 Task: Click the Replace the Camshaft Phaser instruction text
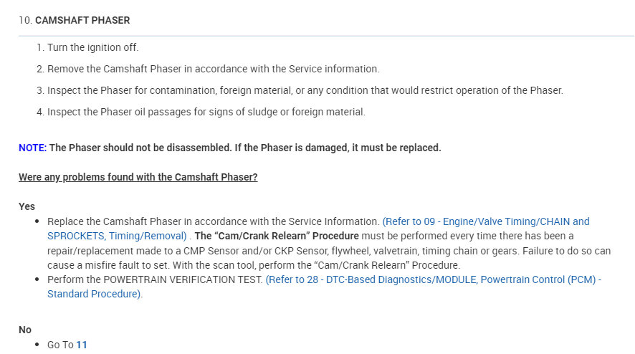[213, 221]
